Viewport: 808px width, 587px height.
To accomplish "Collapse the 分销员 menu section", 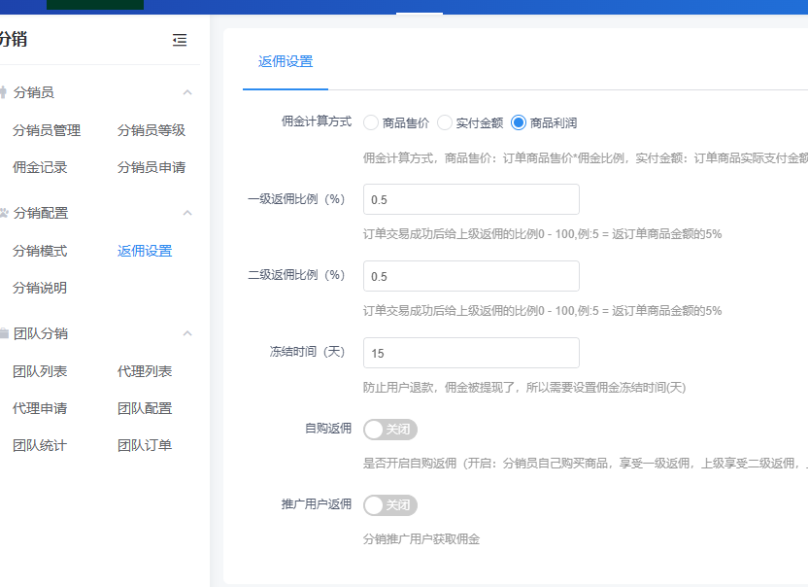I will (187, 92).
